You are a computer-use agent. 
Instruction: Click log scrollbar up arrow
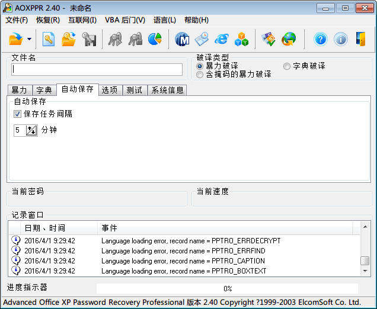tap(365, 227)
